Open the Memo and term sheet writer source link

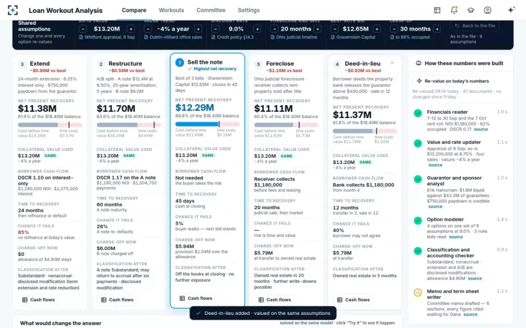(470, 314)
